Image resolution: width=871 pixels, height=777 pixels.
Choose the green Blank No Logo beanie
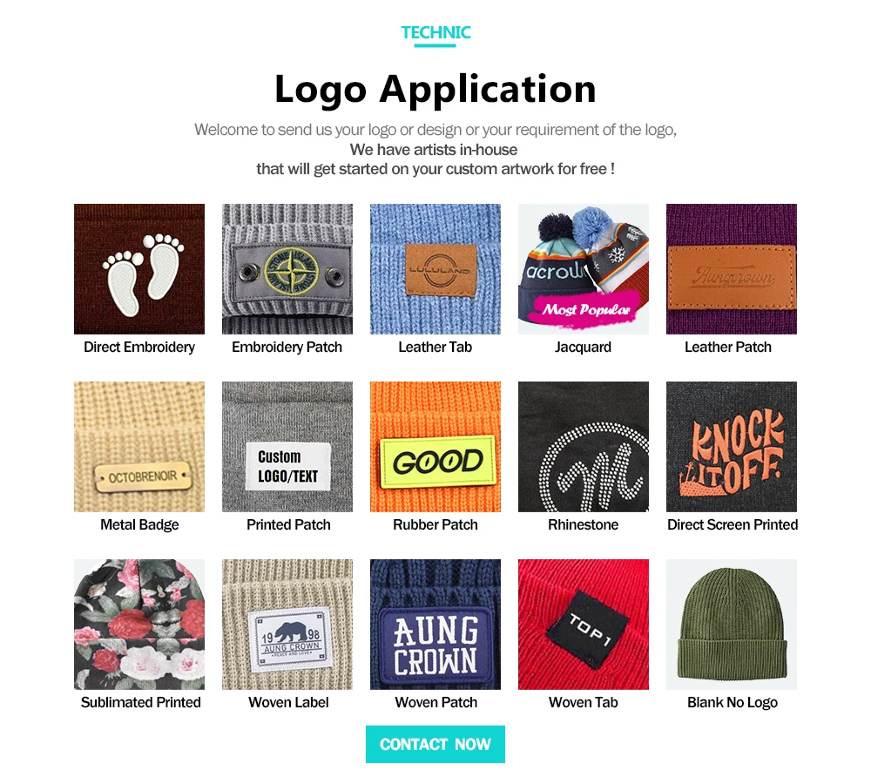pyautogui.click(x=732, y=625)
